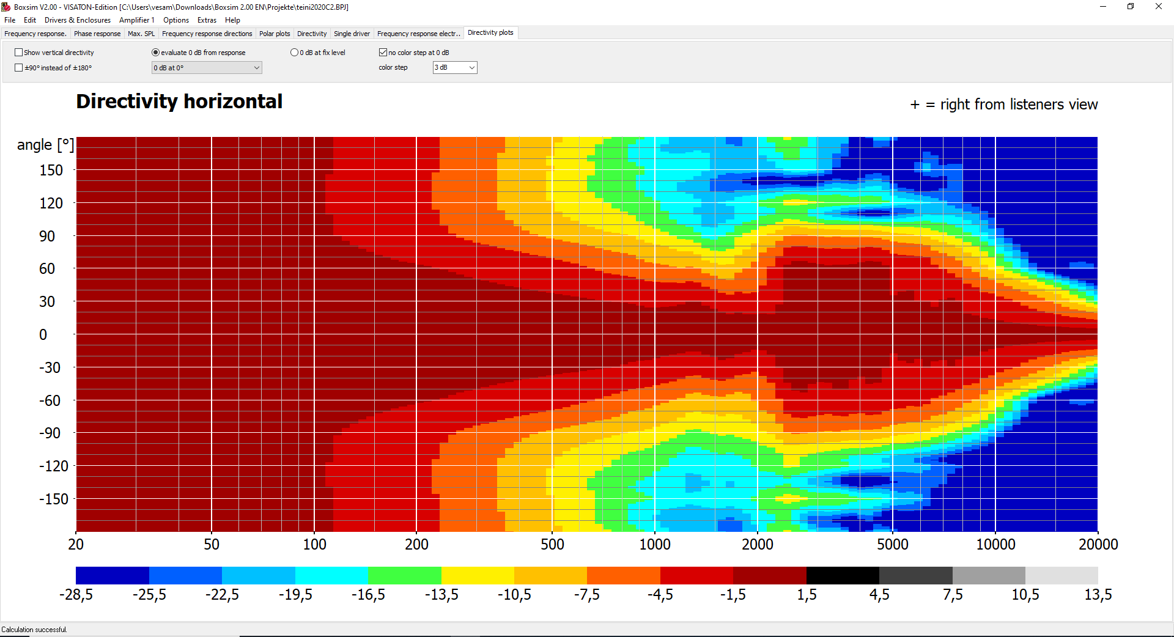
Task: Open the Options menu
Action: (176, 20)
